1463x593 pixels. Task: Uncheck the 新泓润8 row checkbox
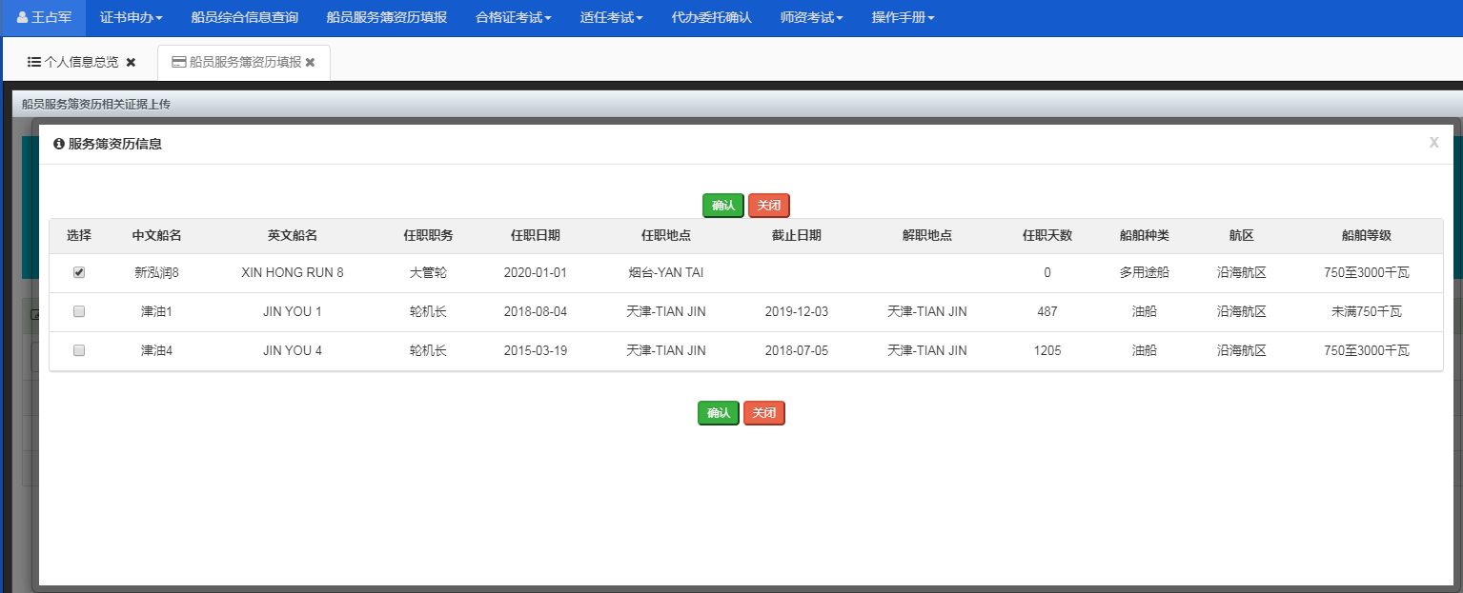pos(79,272)
